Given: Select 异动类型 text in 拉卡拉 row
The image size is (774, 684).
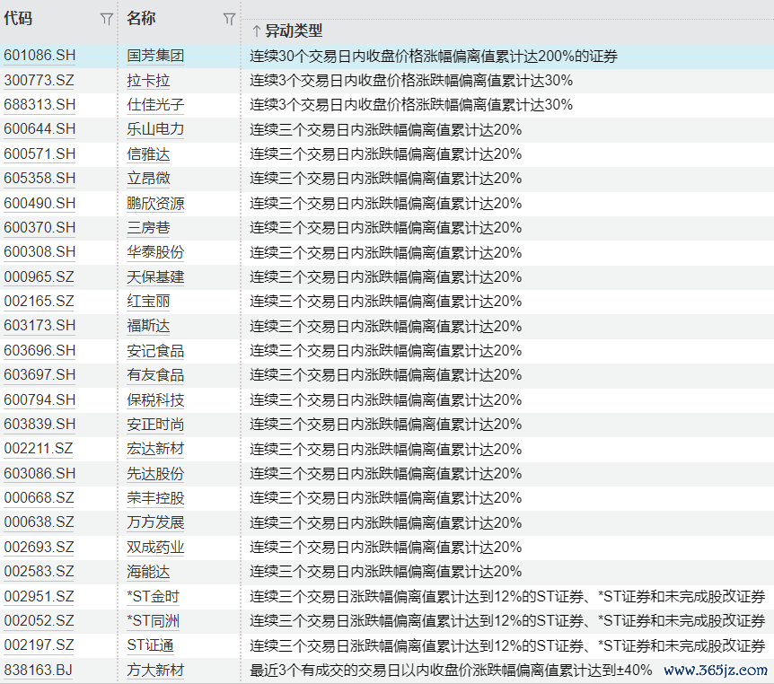Looking at the screenshot, I should coord(411,81).
